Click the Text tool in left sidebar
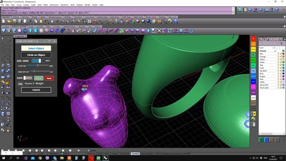 [x=3, y=103]
